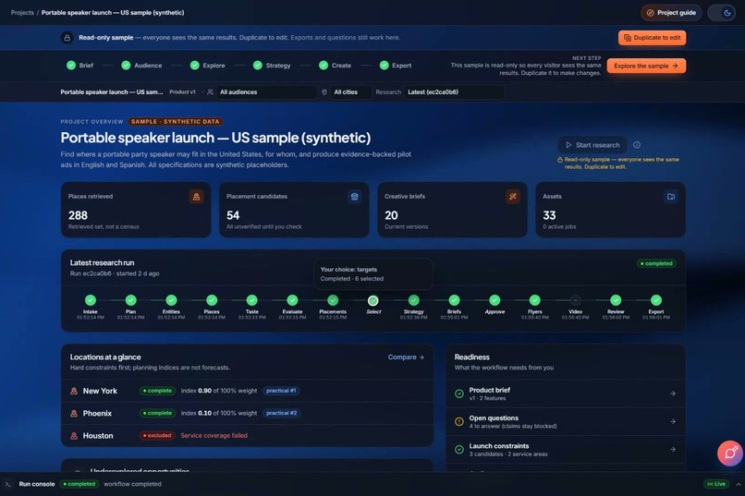
Task: Select the Approve step marker
Action: (495, 300)
